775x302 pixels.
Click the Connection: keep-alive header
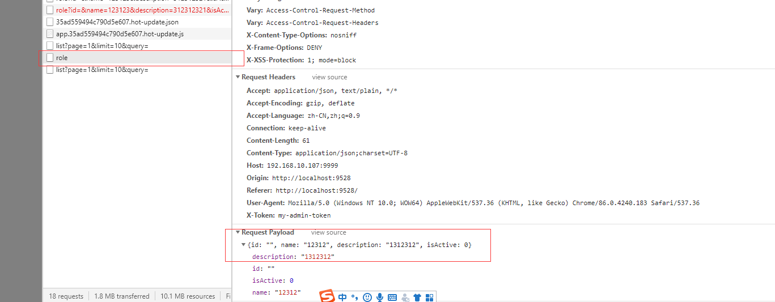[x=286, y=128]
